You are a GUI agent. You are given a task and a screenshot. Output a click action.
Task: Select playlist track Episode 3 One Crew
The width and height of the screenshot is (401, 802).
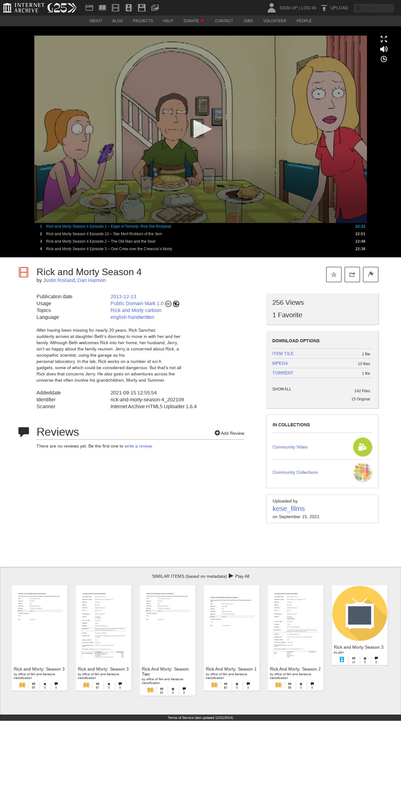coord(200,249)
